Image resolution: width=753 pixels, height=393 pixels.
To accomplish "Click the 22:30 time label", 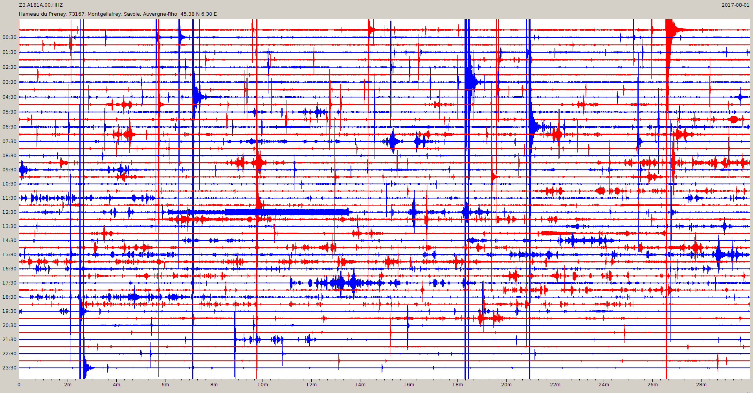I will (9, 354).
